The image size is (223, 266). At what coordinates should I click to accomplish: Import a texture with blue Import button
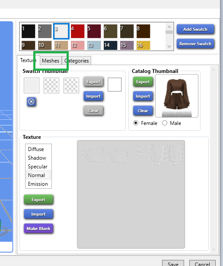38,214
